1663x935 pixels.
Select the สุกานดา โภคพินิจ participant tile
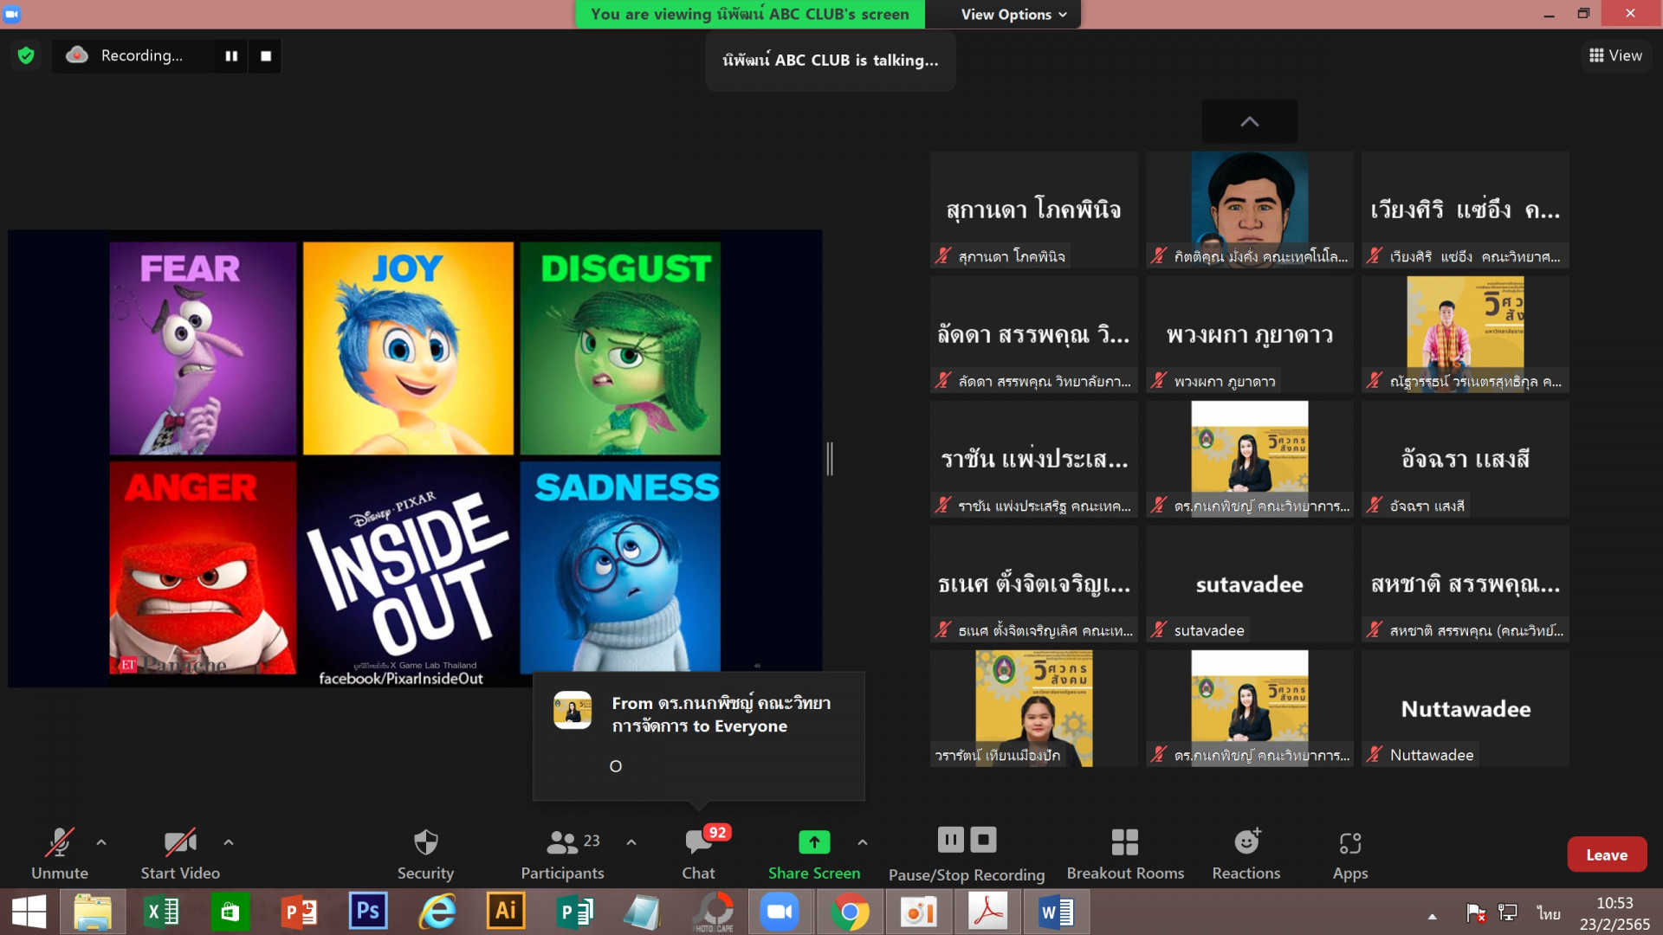[1033, 210]
